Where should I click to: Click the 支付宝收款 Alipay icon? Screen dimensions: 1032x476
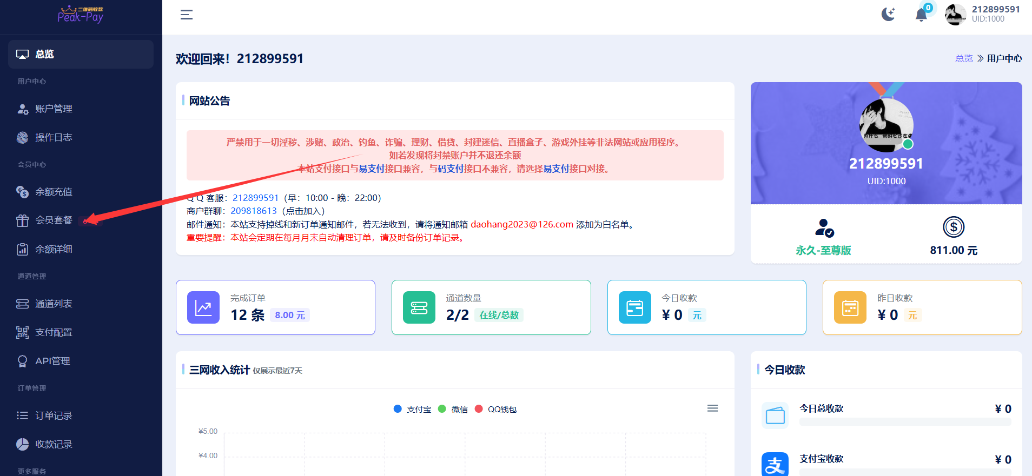pos(775,464)
